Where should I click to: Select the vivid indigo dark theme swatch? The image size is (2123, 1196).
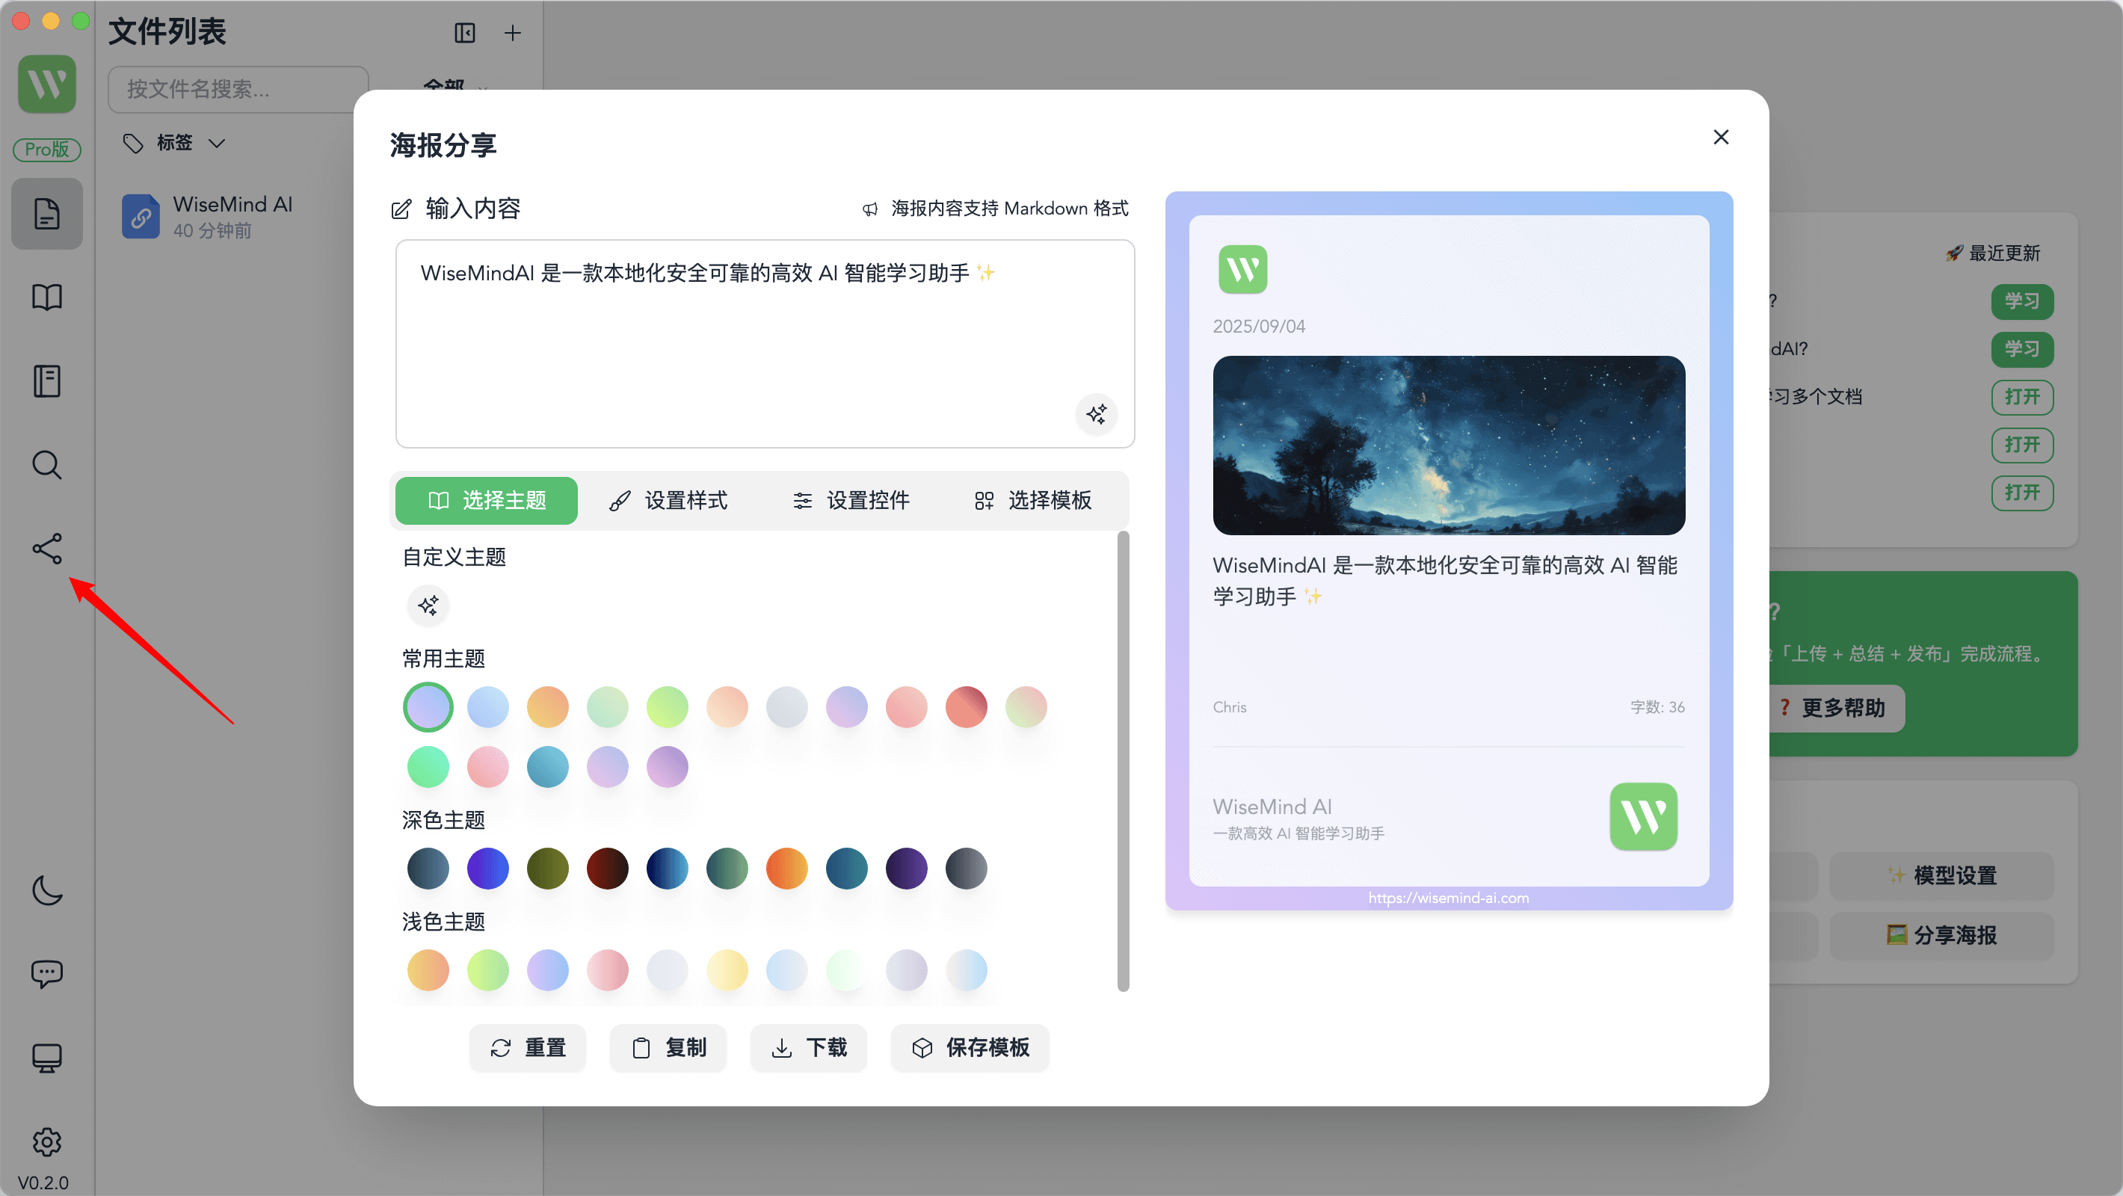[x=488, y=869]
